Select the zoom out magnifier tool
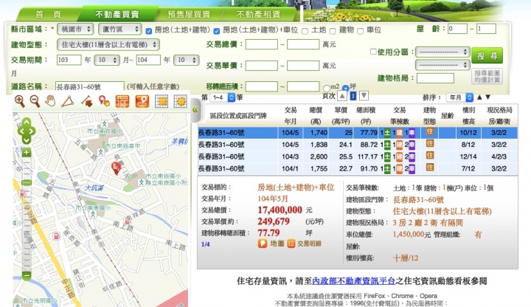The width and height of the screenshot is (531, 307). pos(35,101)
